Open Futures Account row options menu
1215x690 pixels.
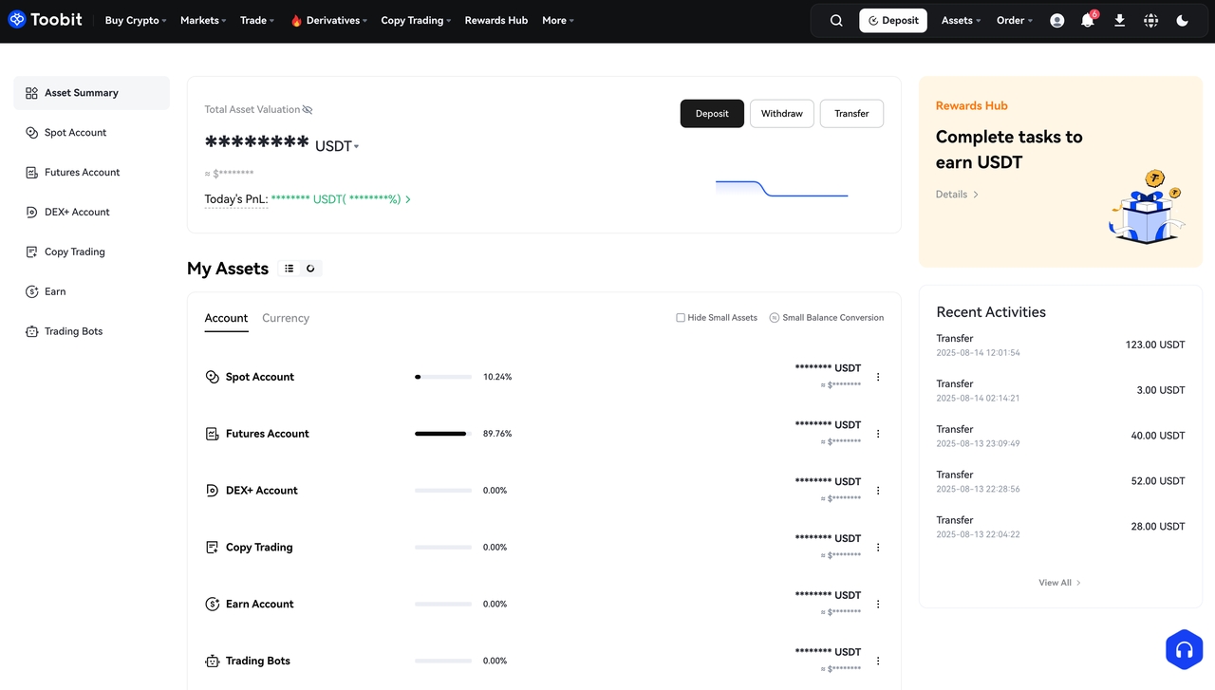[x=878, y=434]
